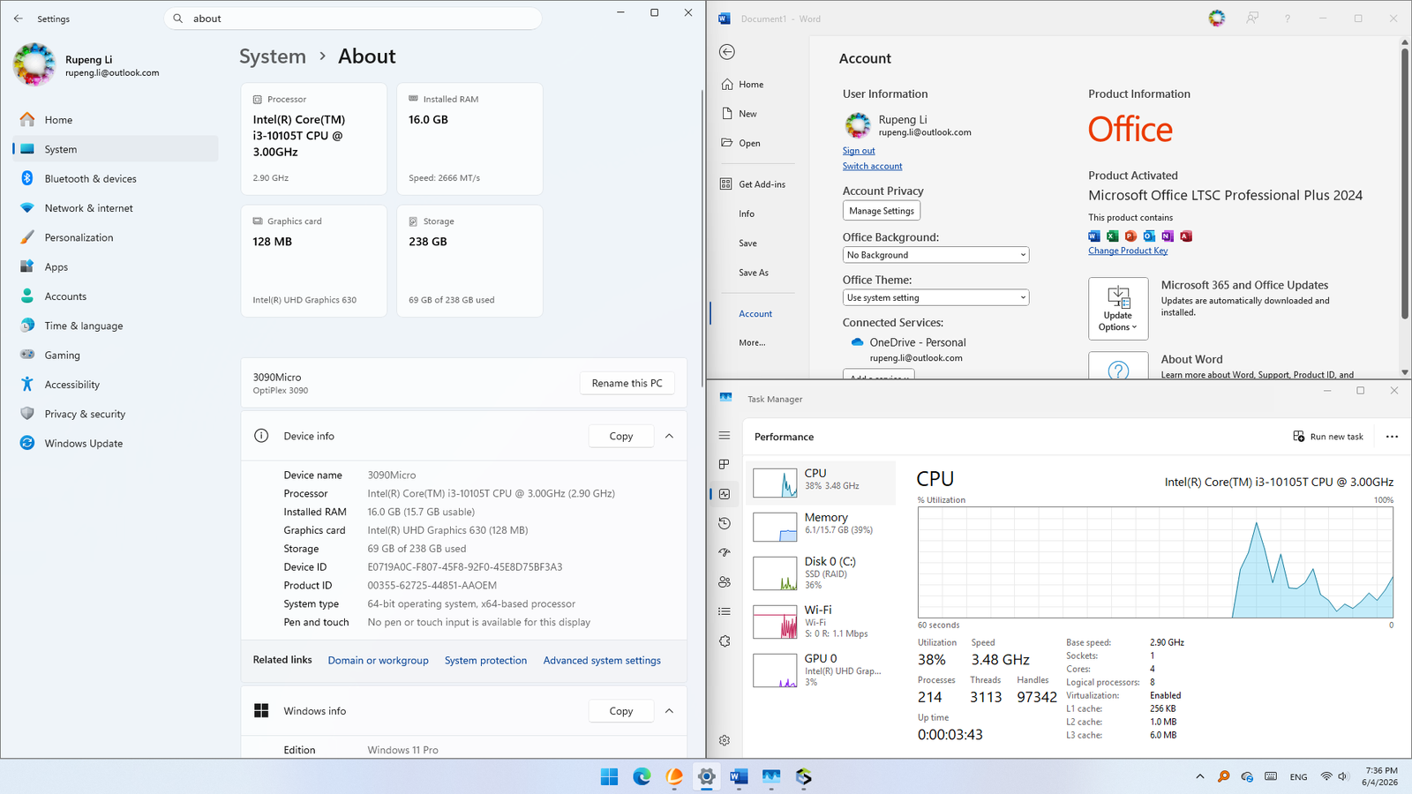Click the Settings search field containing 'about'

[x=353, y=19]
